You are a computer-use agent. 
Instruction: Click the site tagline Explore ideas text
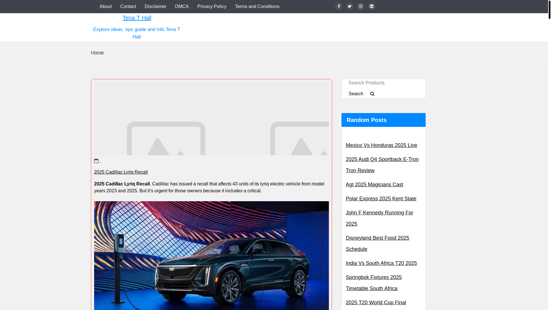137,33
